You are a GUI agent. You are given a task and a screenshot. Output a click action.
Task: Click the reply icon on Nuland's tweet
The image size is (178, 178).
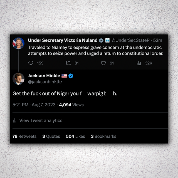[31, 63]
